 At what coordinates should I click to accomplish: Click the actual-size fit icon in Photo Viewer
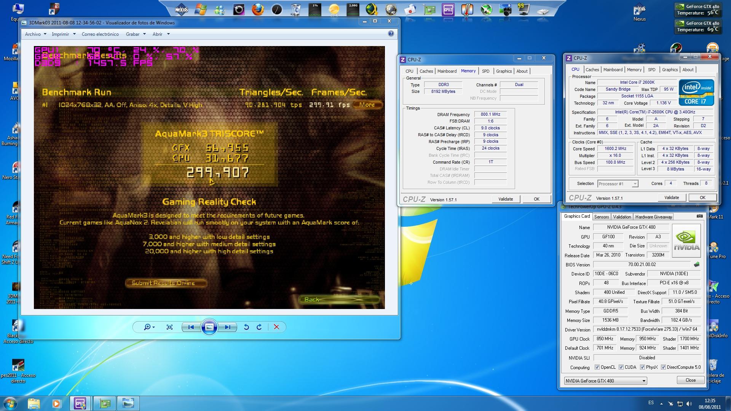169,327
